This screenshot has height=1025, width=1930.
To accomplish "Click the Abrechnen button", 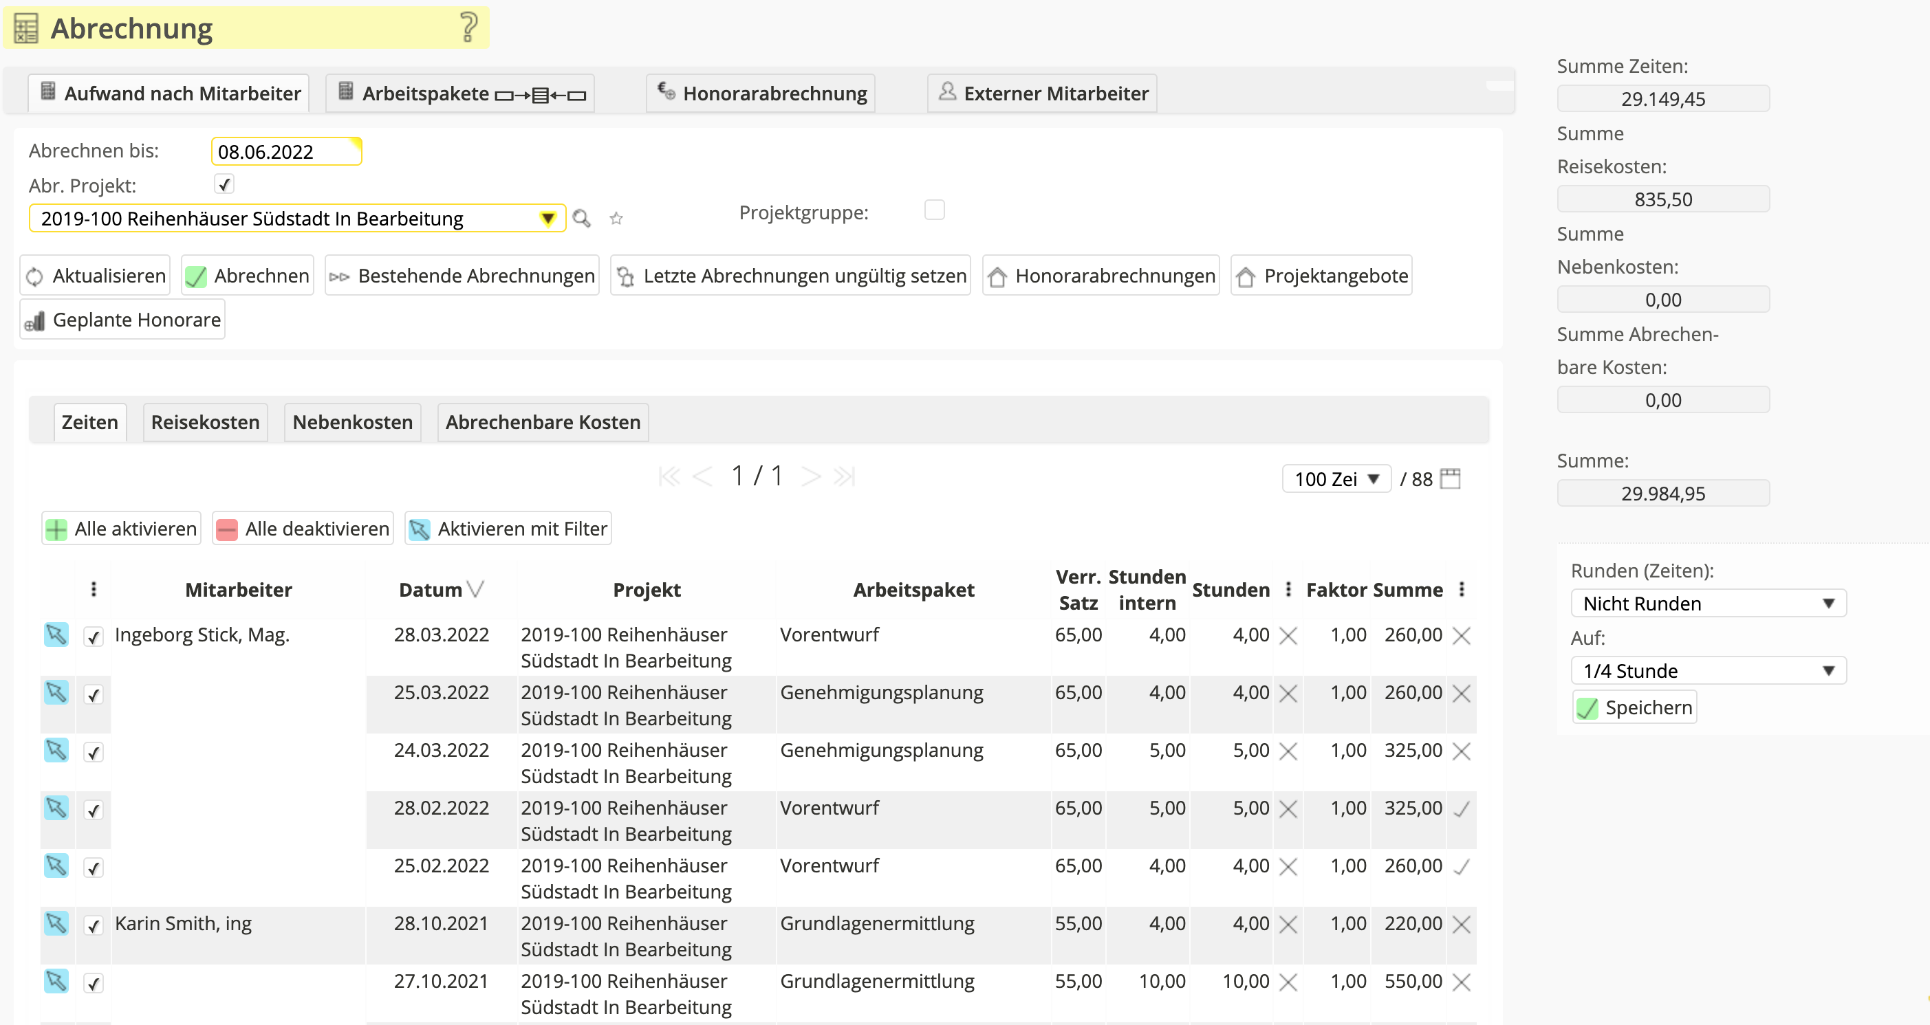I will 248,276.
